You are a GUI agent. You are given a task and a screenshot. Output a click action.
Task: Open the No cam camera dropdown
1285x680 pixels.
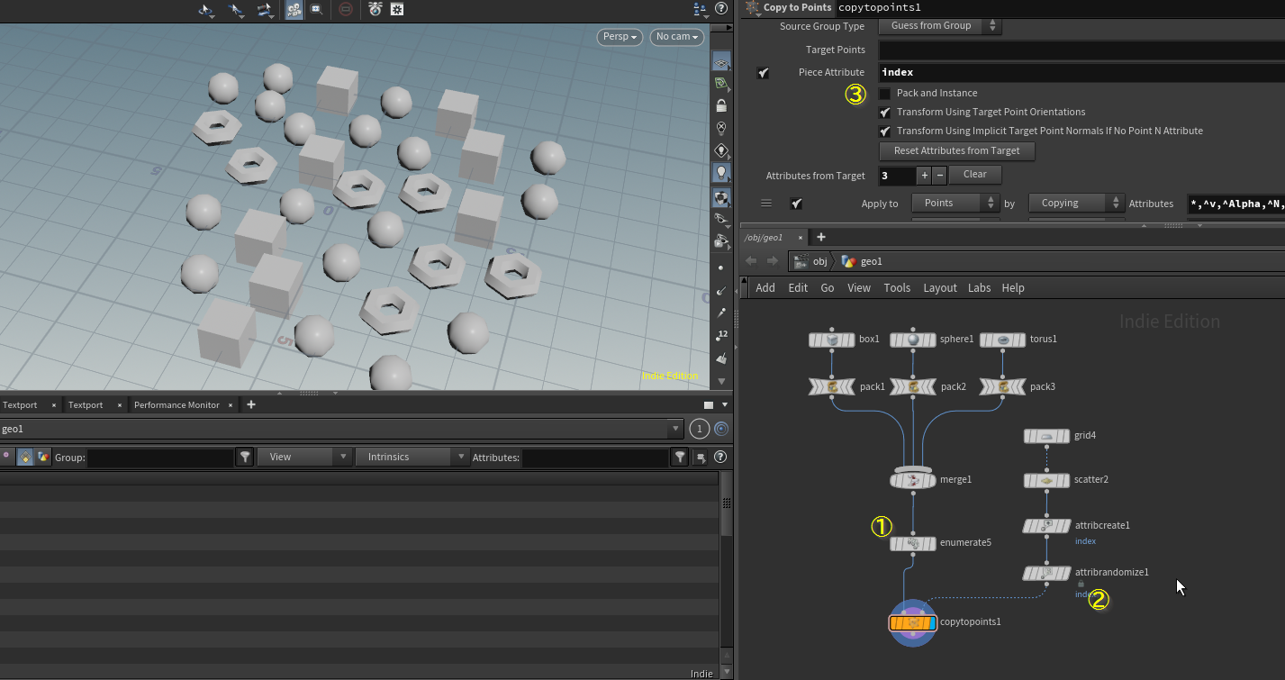click(677, 37)
